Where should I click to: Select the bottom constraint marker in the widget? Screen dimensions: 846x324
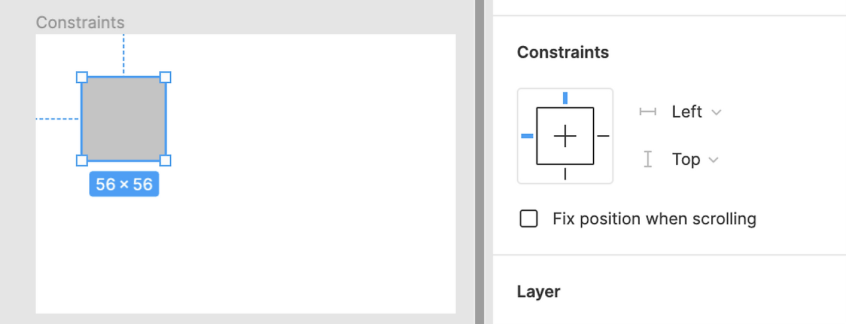click(x=565, y=174)
